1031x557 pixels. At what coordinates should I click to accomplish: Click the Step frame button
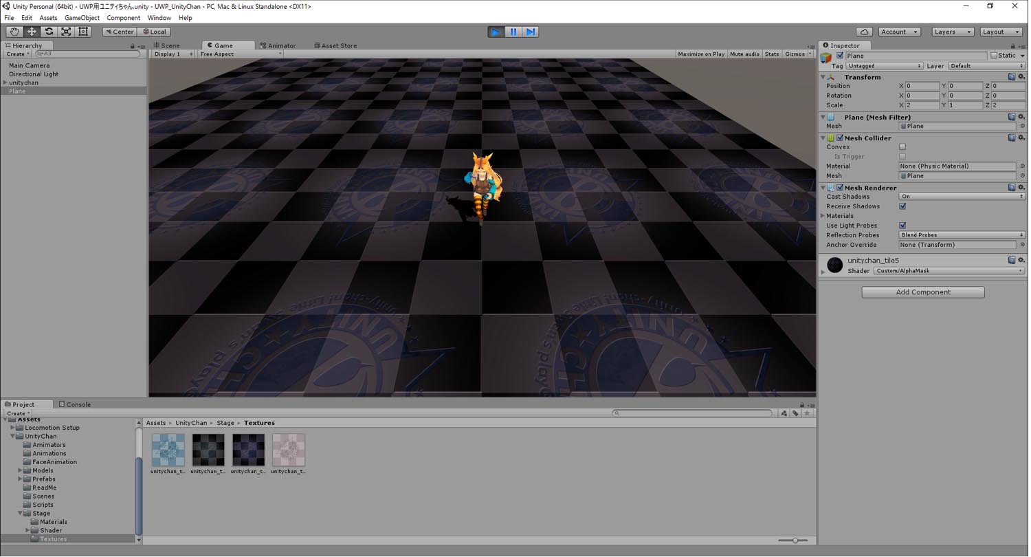point(531,32)
